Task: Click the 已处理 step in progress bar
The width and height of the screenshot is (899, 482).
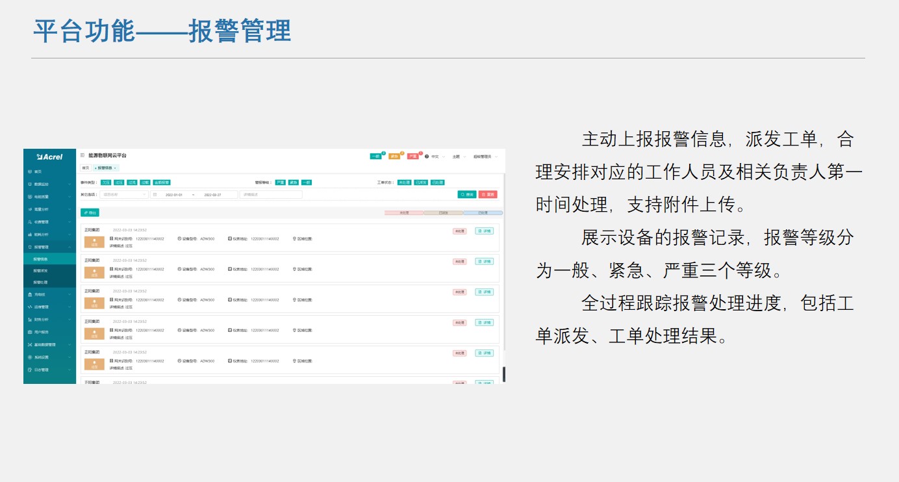Action: (483, 212)
